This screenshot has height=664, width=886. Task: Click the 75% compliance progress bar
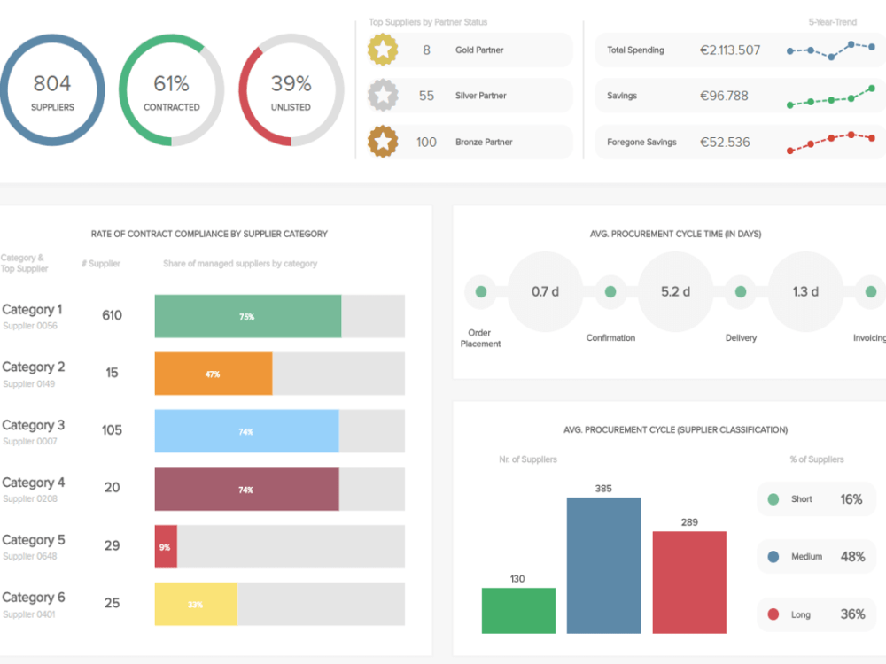[x=247, y=315]
